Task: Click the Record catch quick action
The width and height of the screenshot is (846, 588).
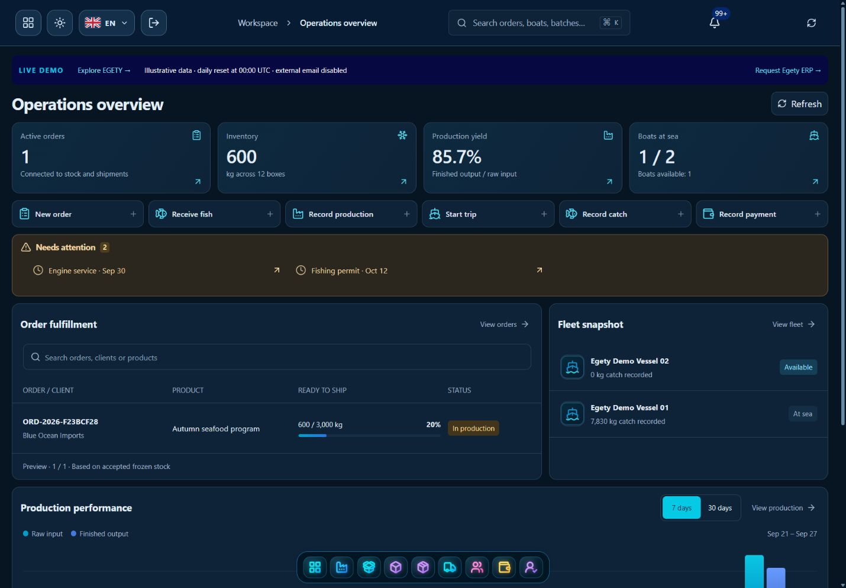Action: tap(625, 214)
